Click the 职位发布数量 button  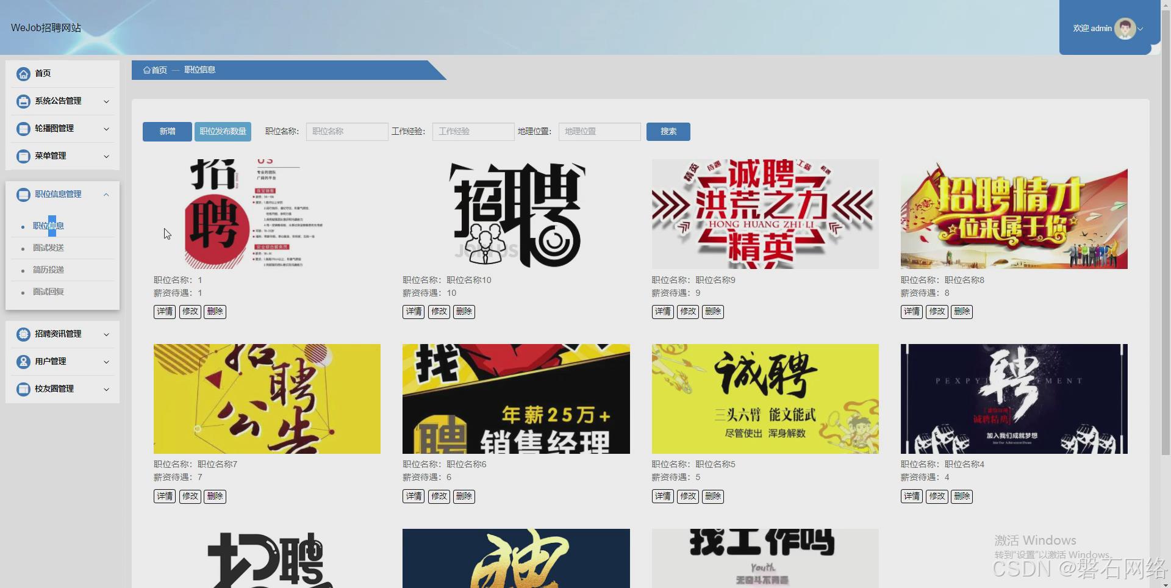pyautogui.click(x=223, y=131)
